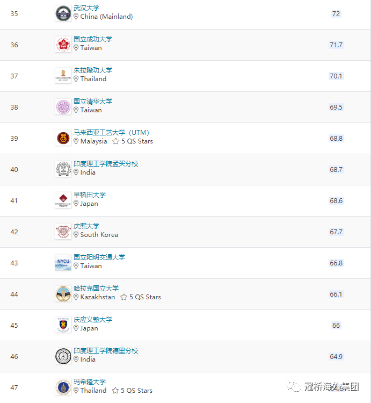Image resolution: width=371 pixels, height=403 pixels.
Task: Open the 哈拉克国立大学 link
Action: [x=96, y=289]
